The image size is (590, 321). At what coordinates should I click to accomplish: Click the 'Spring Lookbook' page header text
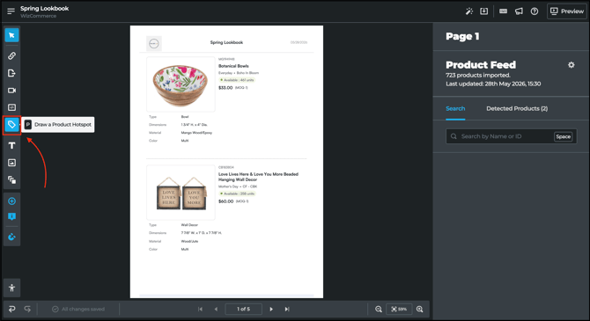[x=226, y=42]
